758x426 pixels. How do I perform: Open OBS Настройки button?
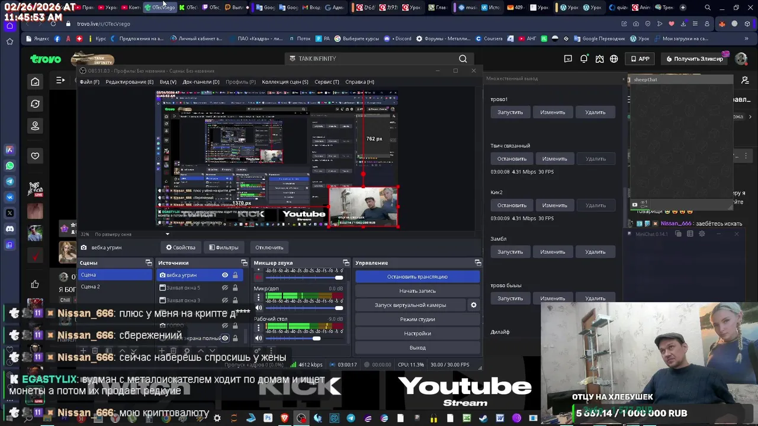[x=417, y=333]
